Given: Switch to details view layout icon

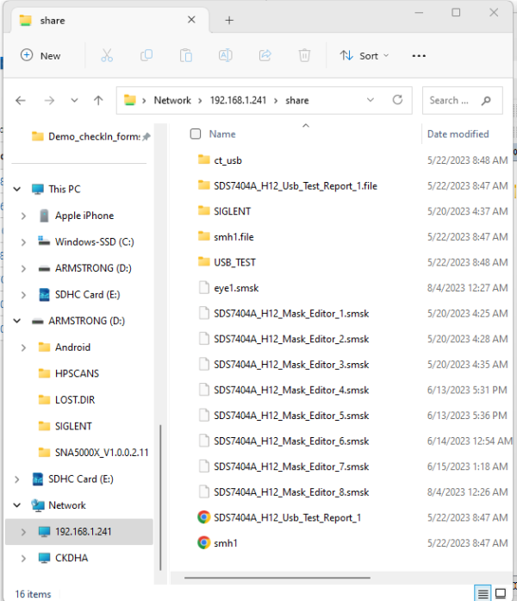Looking at the screenshot, I should 484,592.
